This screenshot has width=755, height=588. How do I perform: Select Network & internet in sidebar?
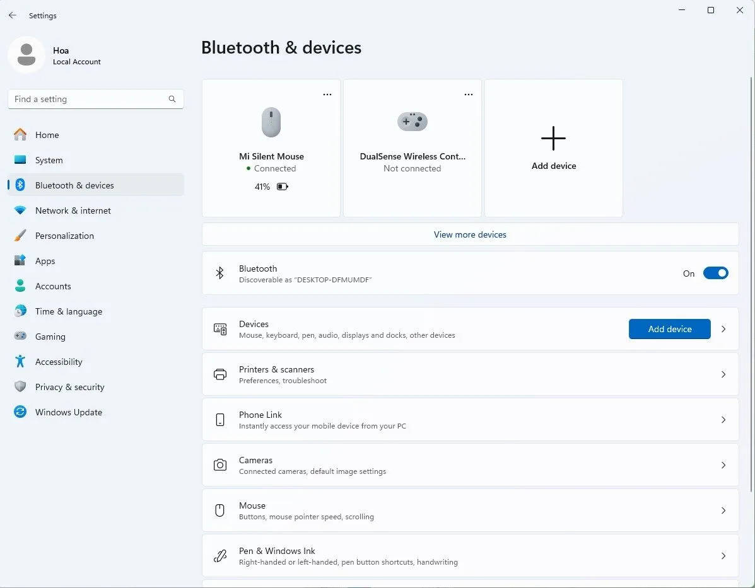(96, 210)
